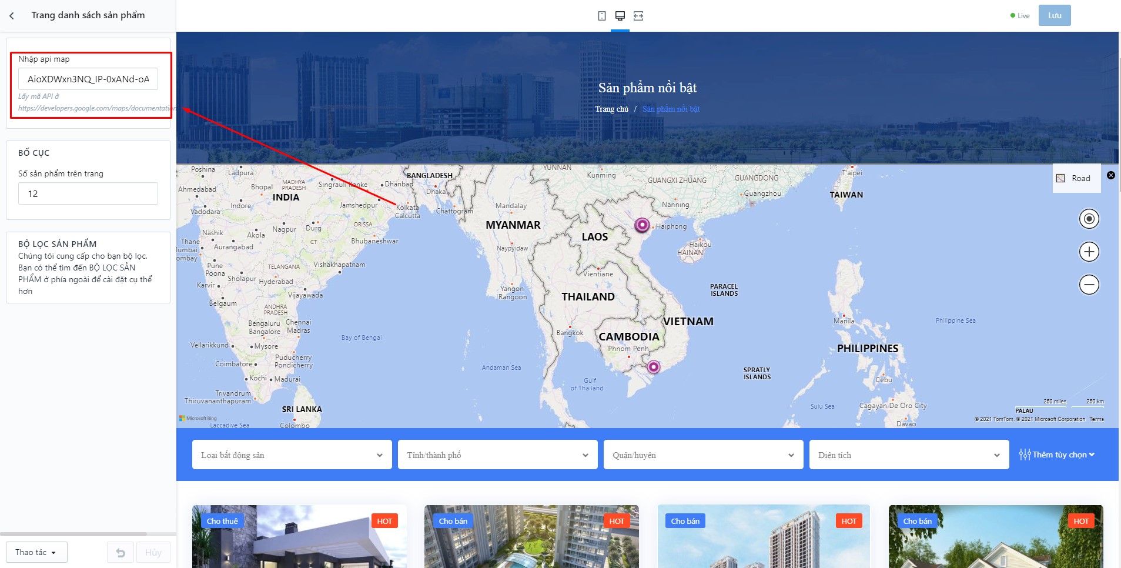Click the Live status indicator
The image size is (1121, 568).
click(x=1020, y=16)
